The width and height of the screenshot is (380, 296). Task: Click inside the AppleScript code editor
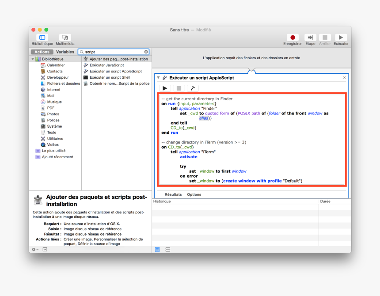pyautogui.click(x=252, y=140)
